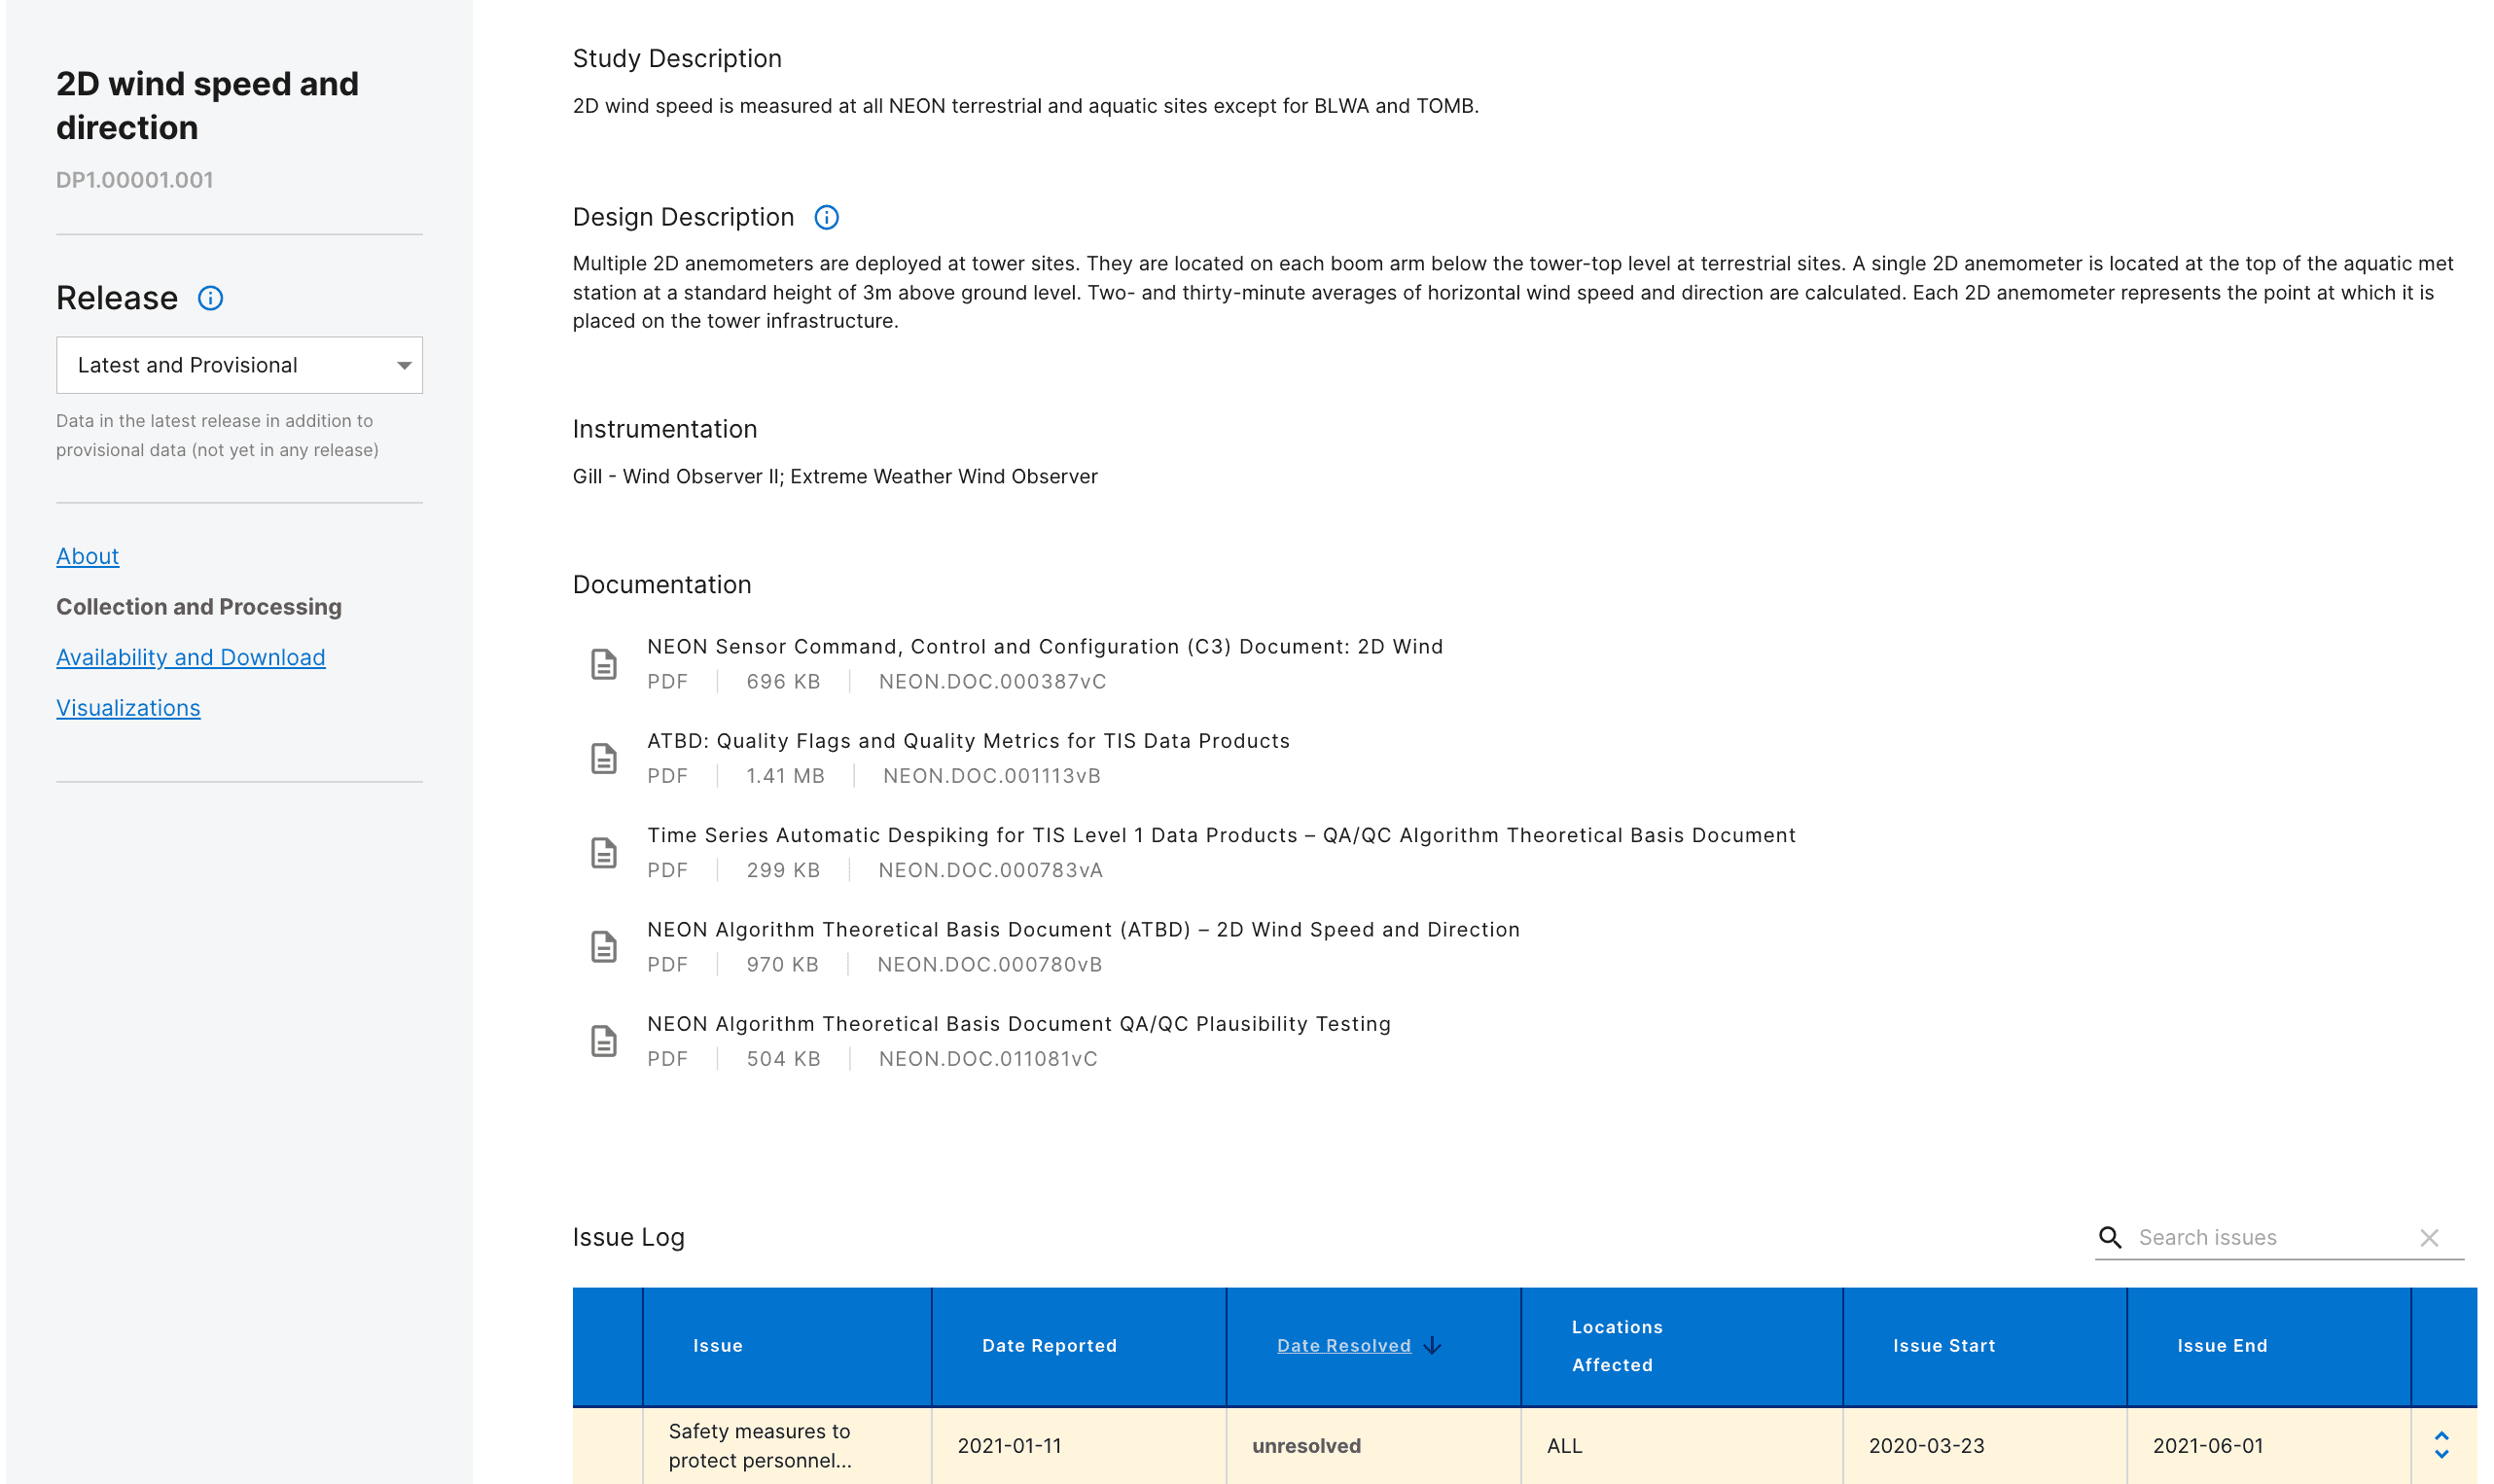Go to the About section
The width and height of the screenshot is (2494, 1484).
(x=87, y=556)
